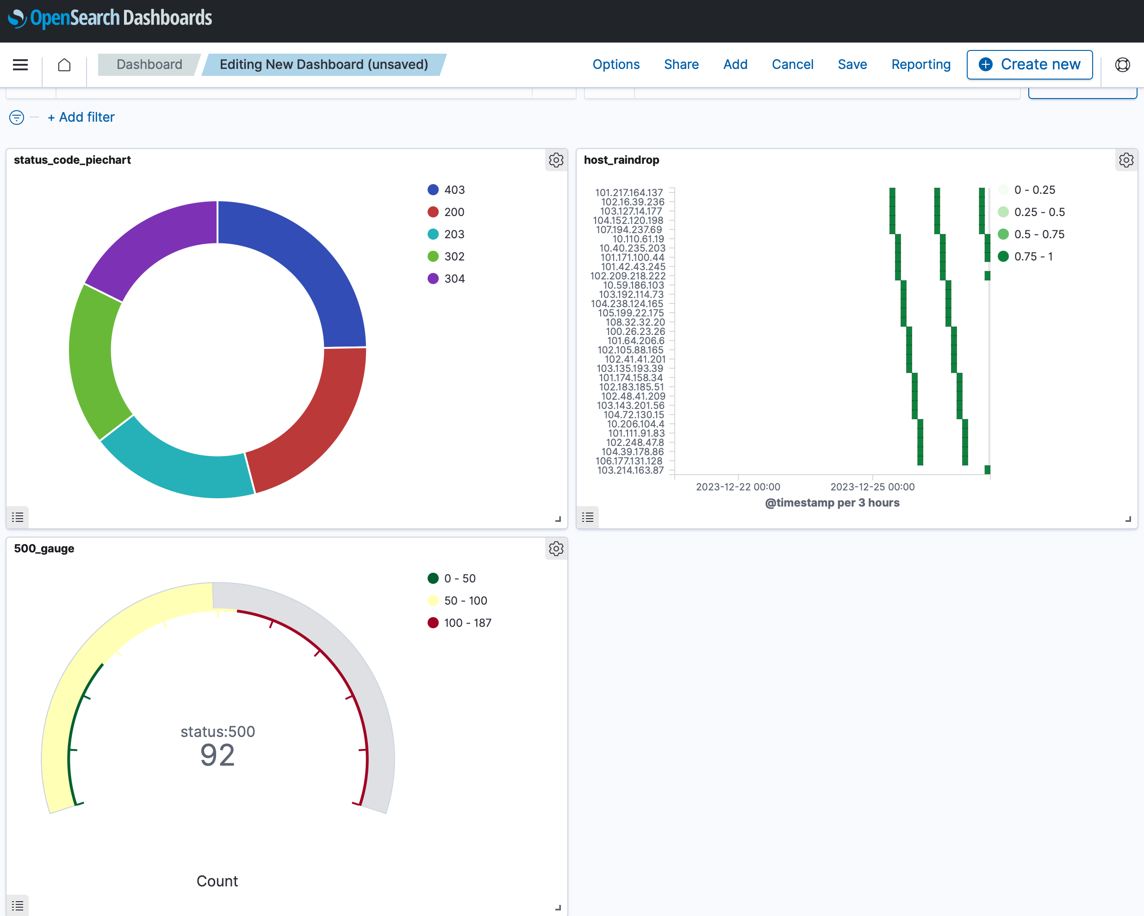
Task: Open the hamburger navigation menu
Action: 20,65
